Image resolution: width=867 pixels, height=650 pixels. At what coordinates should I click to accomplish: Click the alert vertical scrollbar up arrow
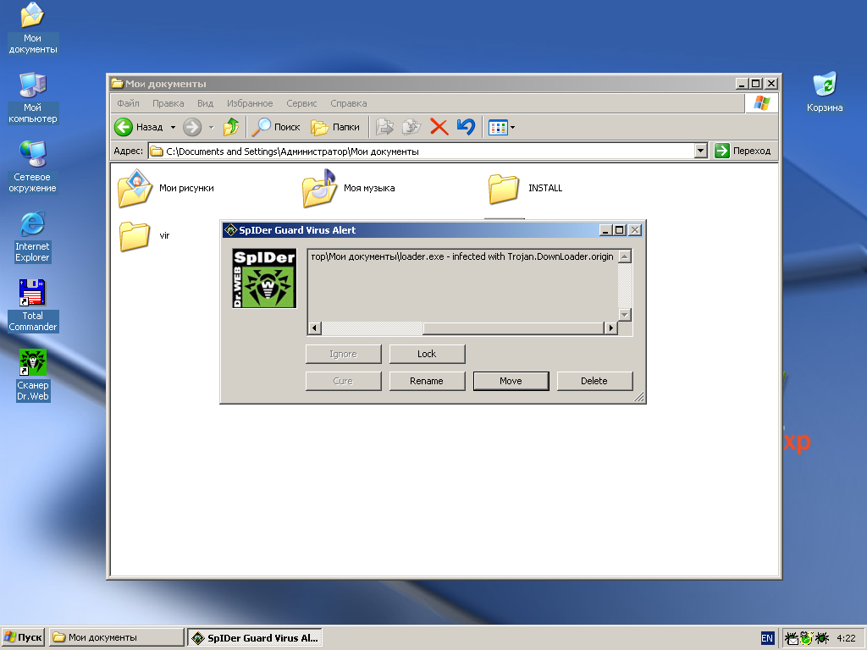point(624,256)
